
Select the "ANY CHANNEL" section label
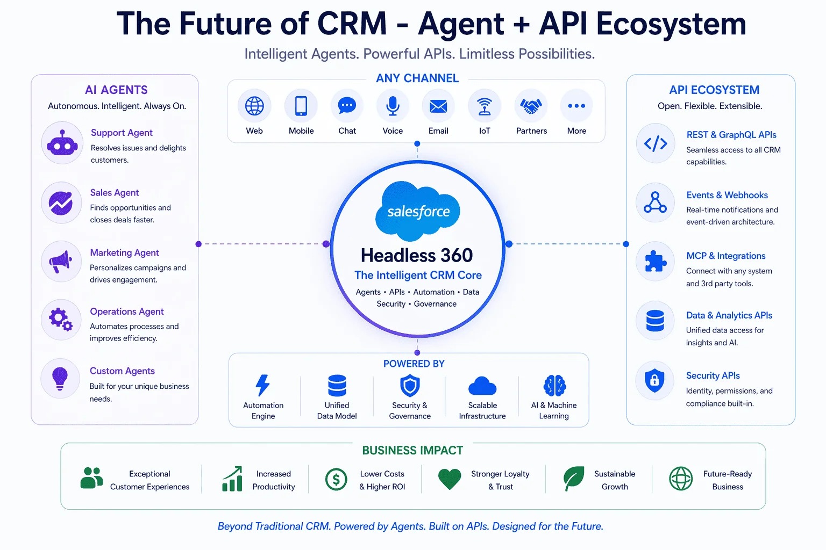click(417, 78)
